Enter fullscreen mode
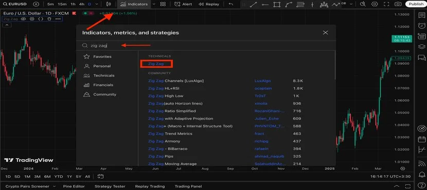Screen dimensions: 427x190 click(386, 4)
